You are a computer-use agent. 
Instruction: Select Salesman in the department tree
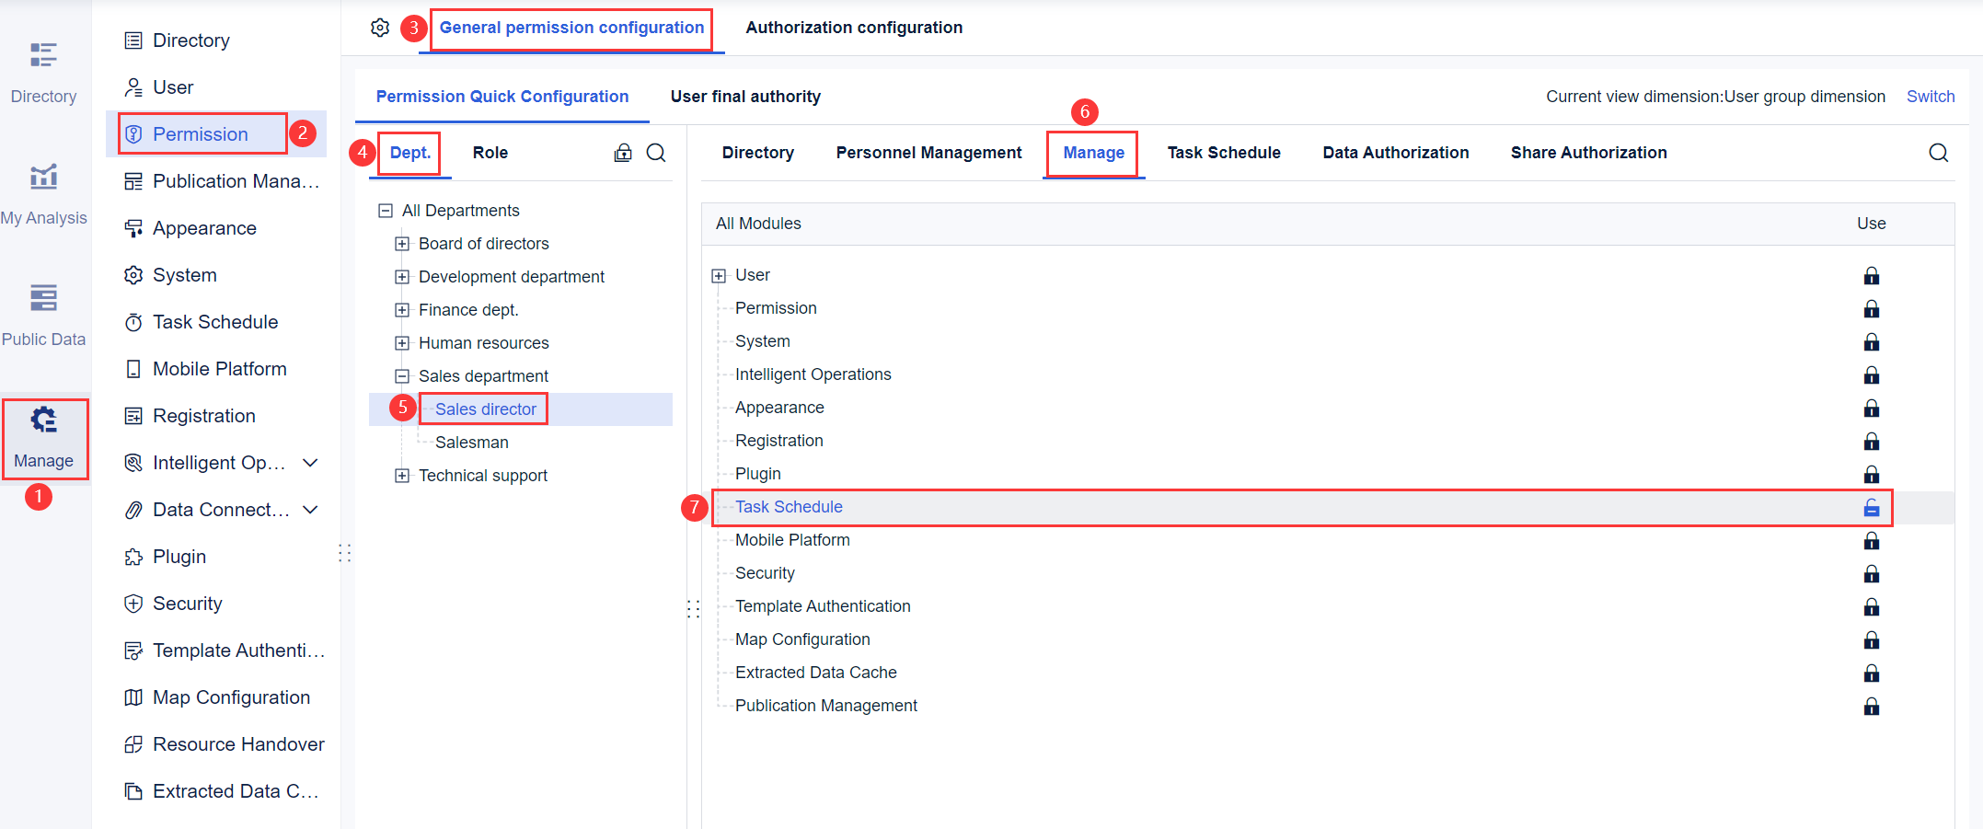point(471,443)
